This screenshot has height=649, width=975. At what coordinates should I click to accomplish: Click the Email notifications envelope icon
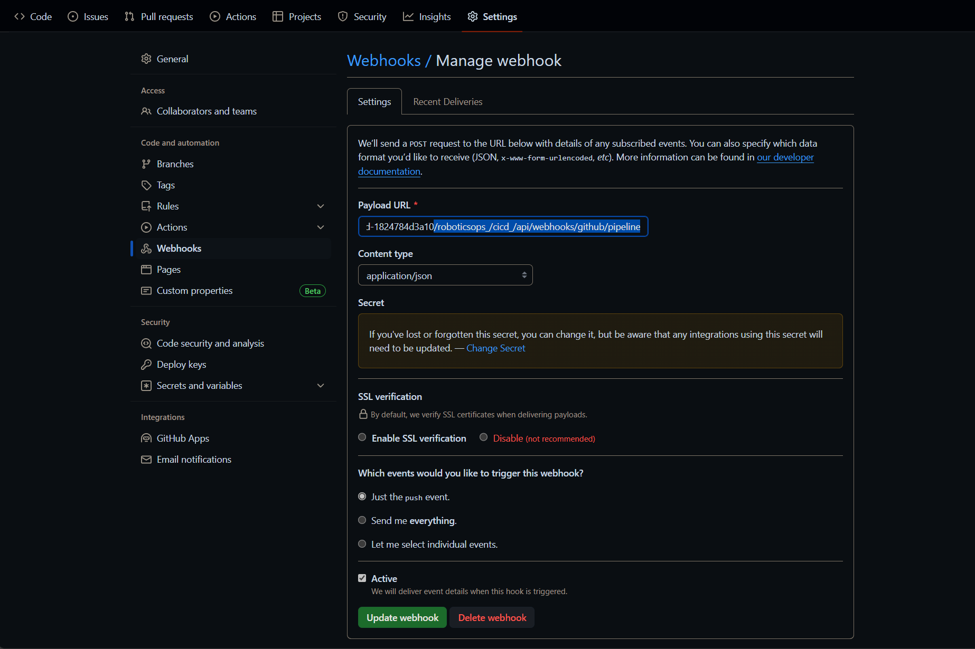tap(146, 460)
